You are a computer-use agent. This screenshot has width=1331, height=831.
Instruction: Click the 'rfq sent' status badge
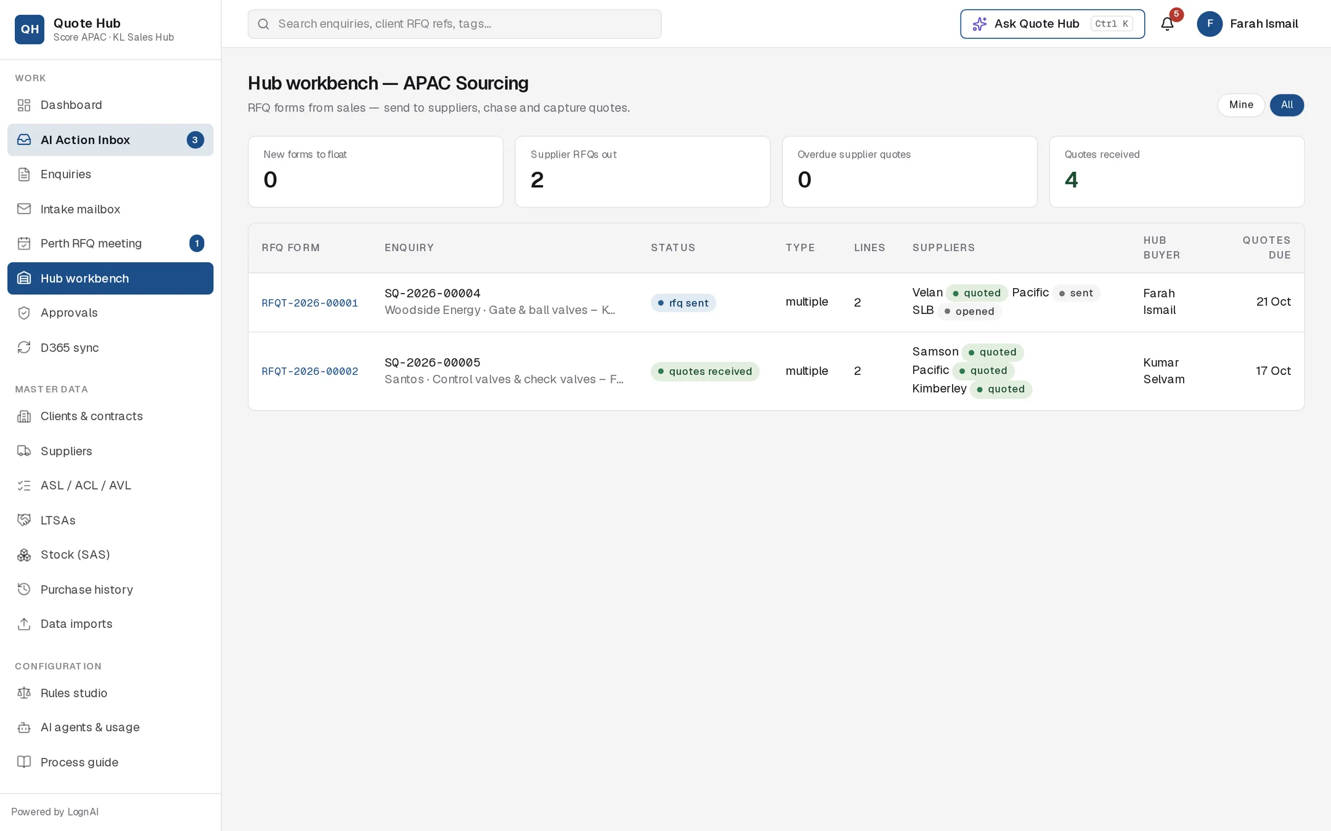click(683, 303)
